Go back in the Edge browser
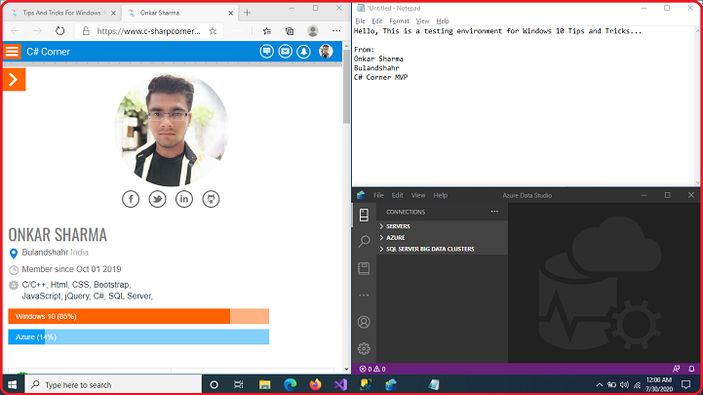The height and width of the screenshot is (395, 703). pos(16,31)
